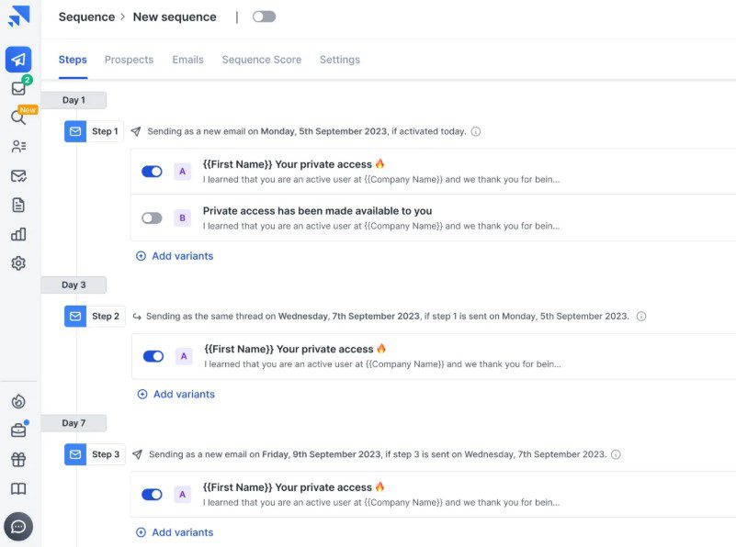This screenshot has height=547, width=736.
Task: Open the chat support bubble icon
Action: pos(18,527)
